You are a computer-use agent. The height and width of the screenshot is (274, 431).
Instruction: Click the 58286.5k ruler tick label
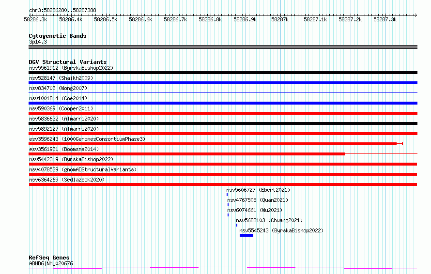point(106,19)
